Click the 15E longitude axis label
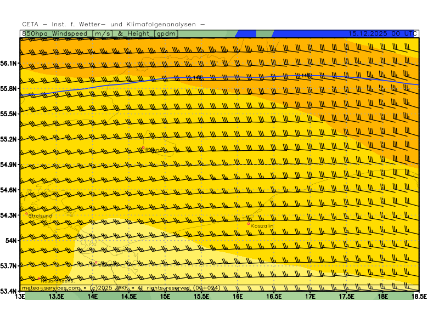 tap(165, 297)
